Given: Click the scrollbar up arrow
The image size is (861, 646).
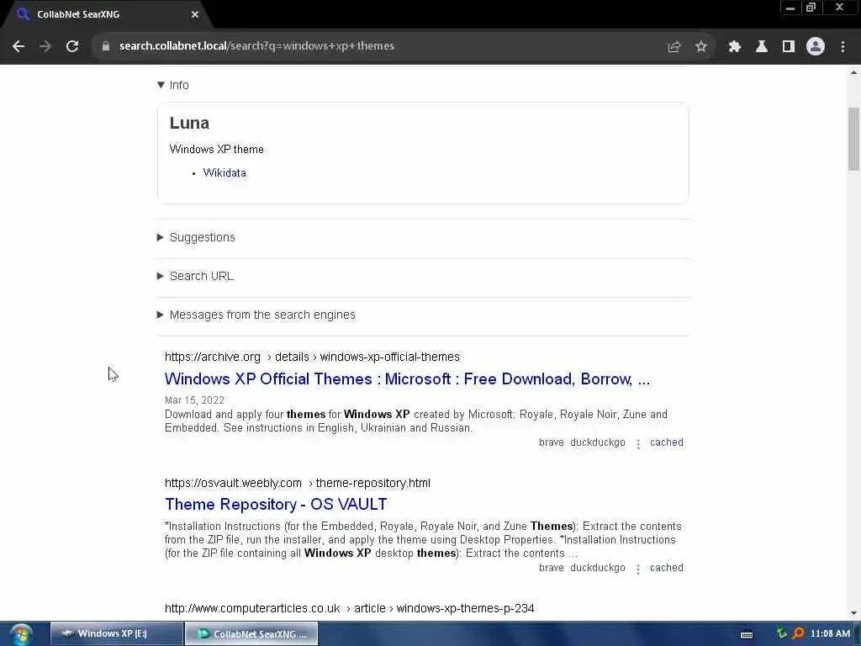Looking at the screenshot, I should click(853, 72).
